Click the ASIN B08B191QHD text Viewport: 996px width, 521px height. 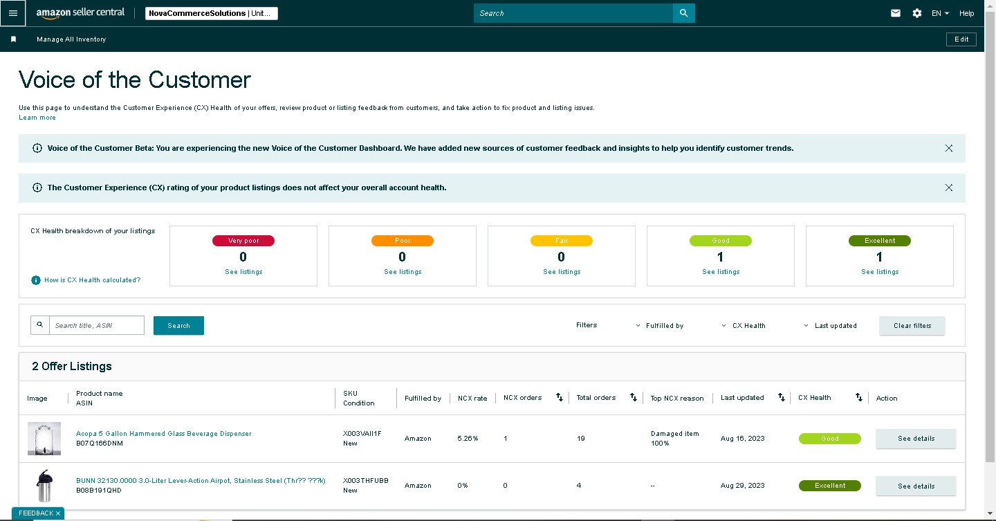[99, 491]
